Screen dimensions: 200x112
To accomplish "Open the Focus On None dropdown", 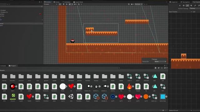I will pos(160,62).
